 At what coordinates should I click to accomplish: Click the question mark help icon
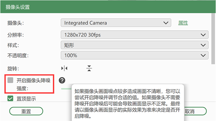click(62, 80)
